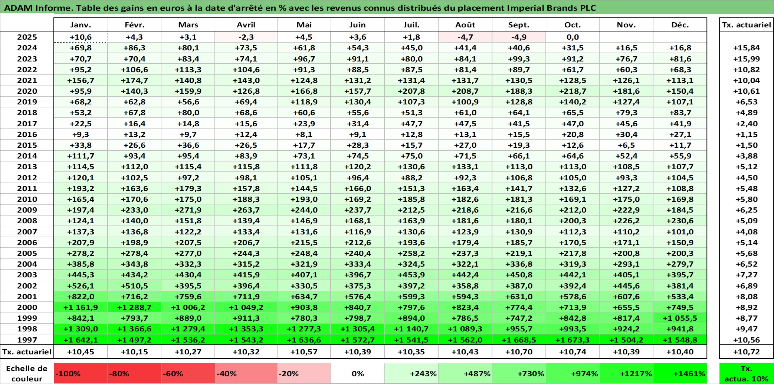774x384 pixels.
Task: Click the cell showing +113,3
Action: pyautogui.click(x=188, y=70)
